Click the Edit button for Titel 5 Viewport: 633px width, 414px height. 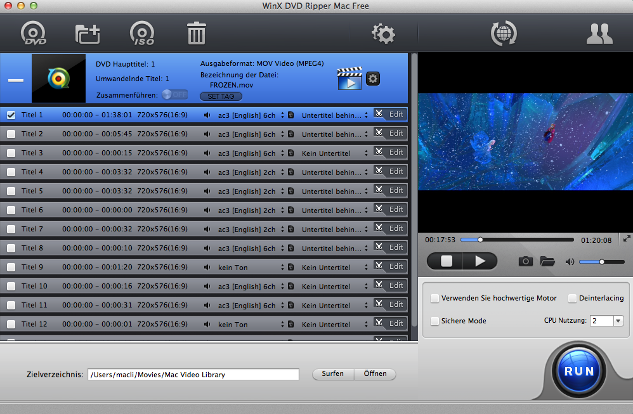(389, 190)
